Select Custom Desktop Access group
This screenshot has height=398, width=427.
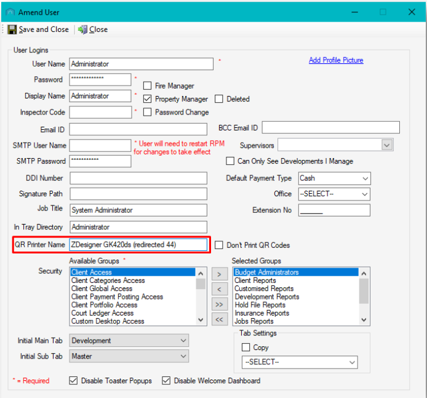click(133, 321)
